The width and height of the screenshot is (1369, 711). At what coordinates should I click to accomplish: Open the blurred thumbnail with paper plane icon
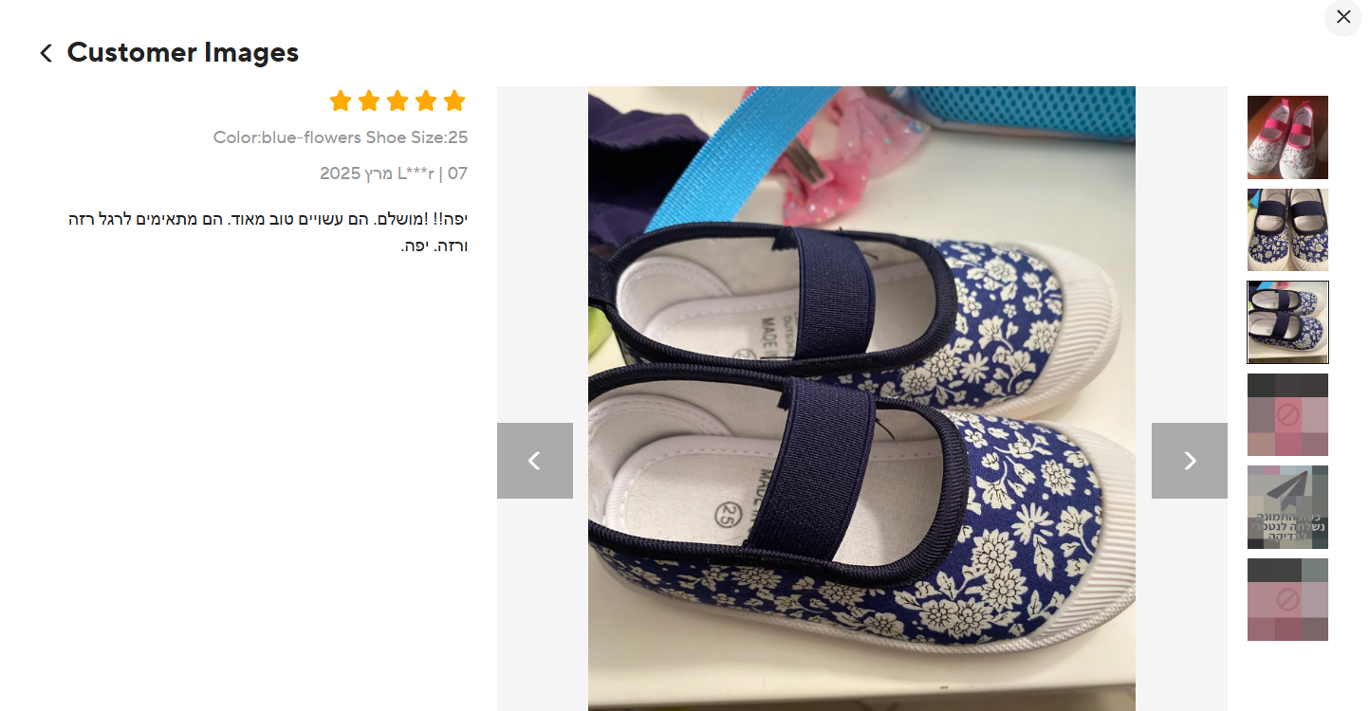pos(1287,507)
